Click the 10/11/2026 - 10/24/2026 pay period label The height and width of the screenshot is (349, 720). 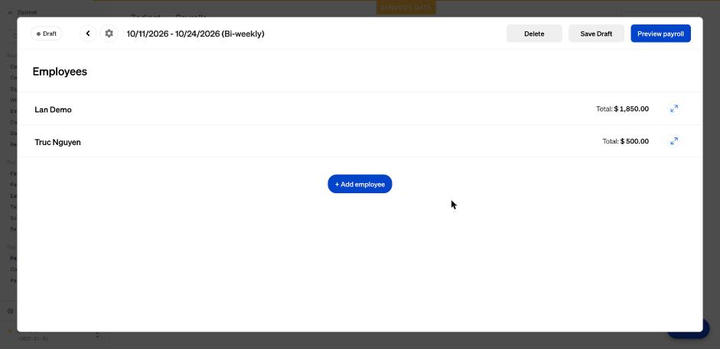coord(196,34)
